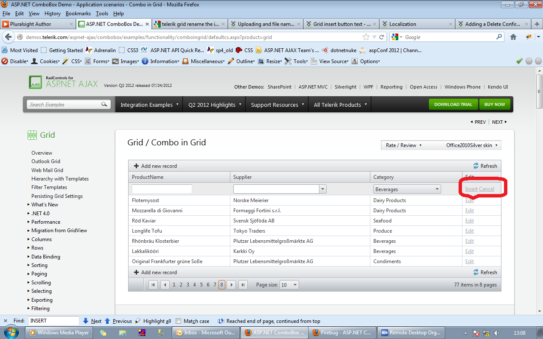Screen dimensions: 543x339
Task: Expand the Q2 2012 Highlights menu
Action: pyautogui.click(x=215, y=105)
